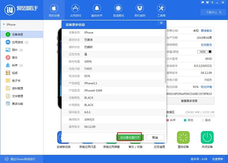228x163 pixels.
Task: Click the 2010年36周 production date text
Action: 204,38
